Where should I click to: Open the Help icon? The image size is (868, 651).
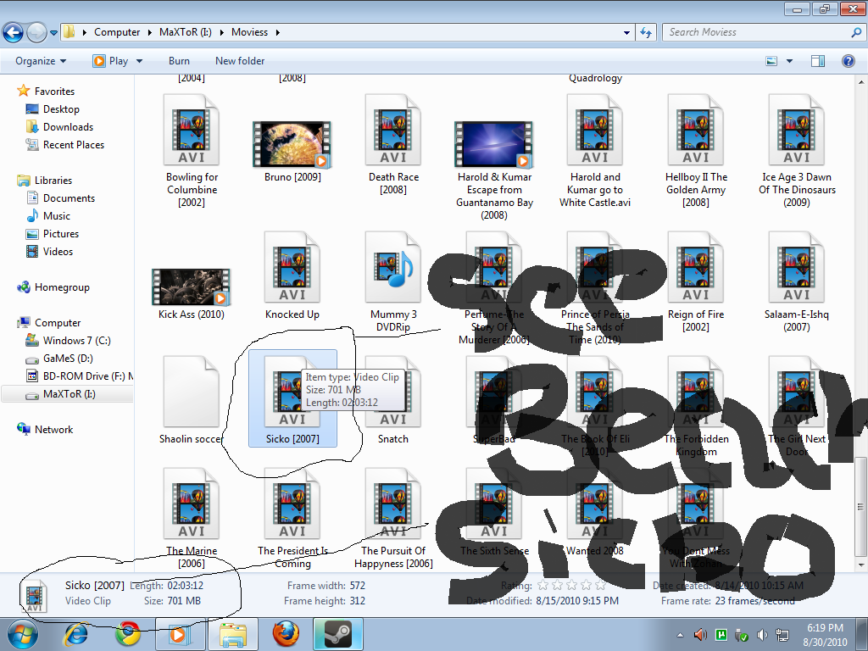(848, 61)
